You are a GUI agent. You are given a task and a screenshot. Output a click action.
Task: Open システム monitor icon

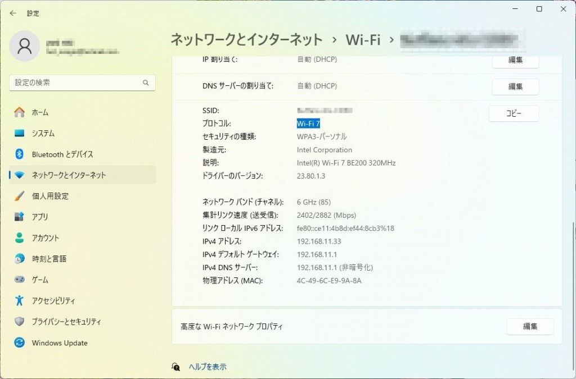point(20,133)
